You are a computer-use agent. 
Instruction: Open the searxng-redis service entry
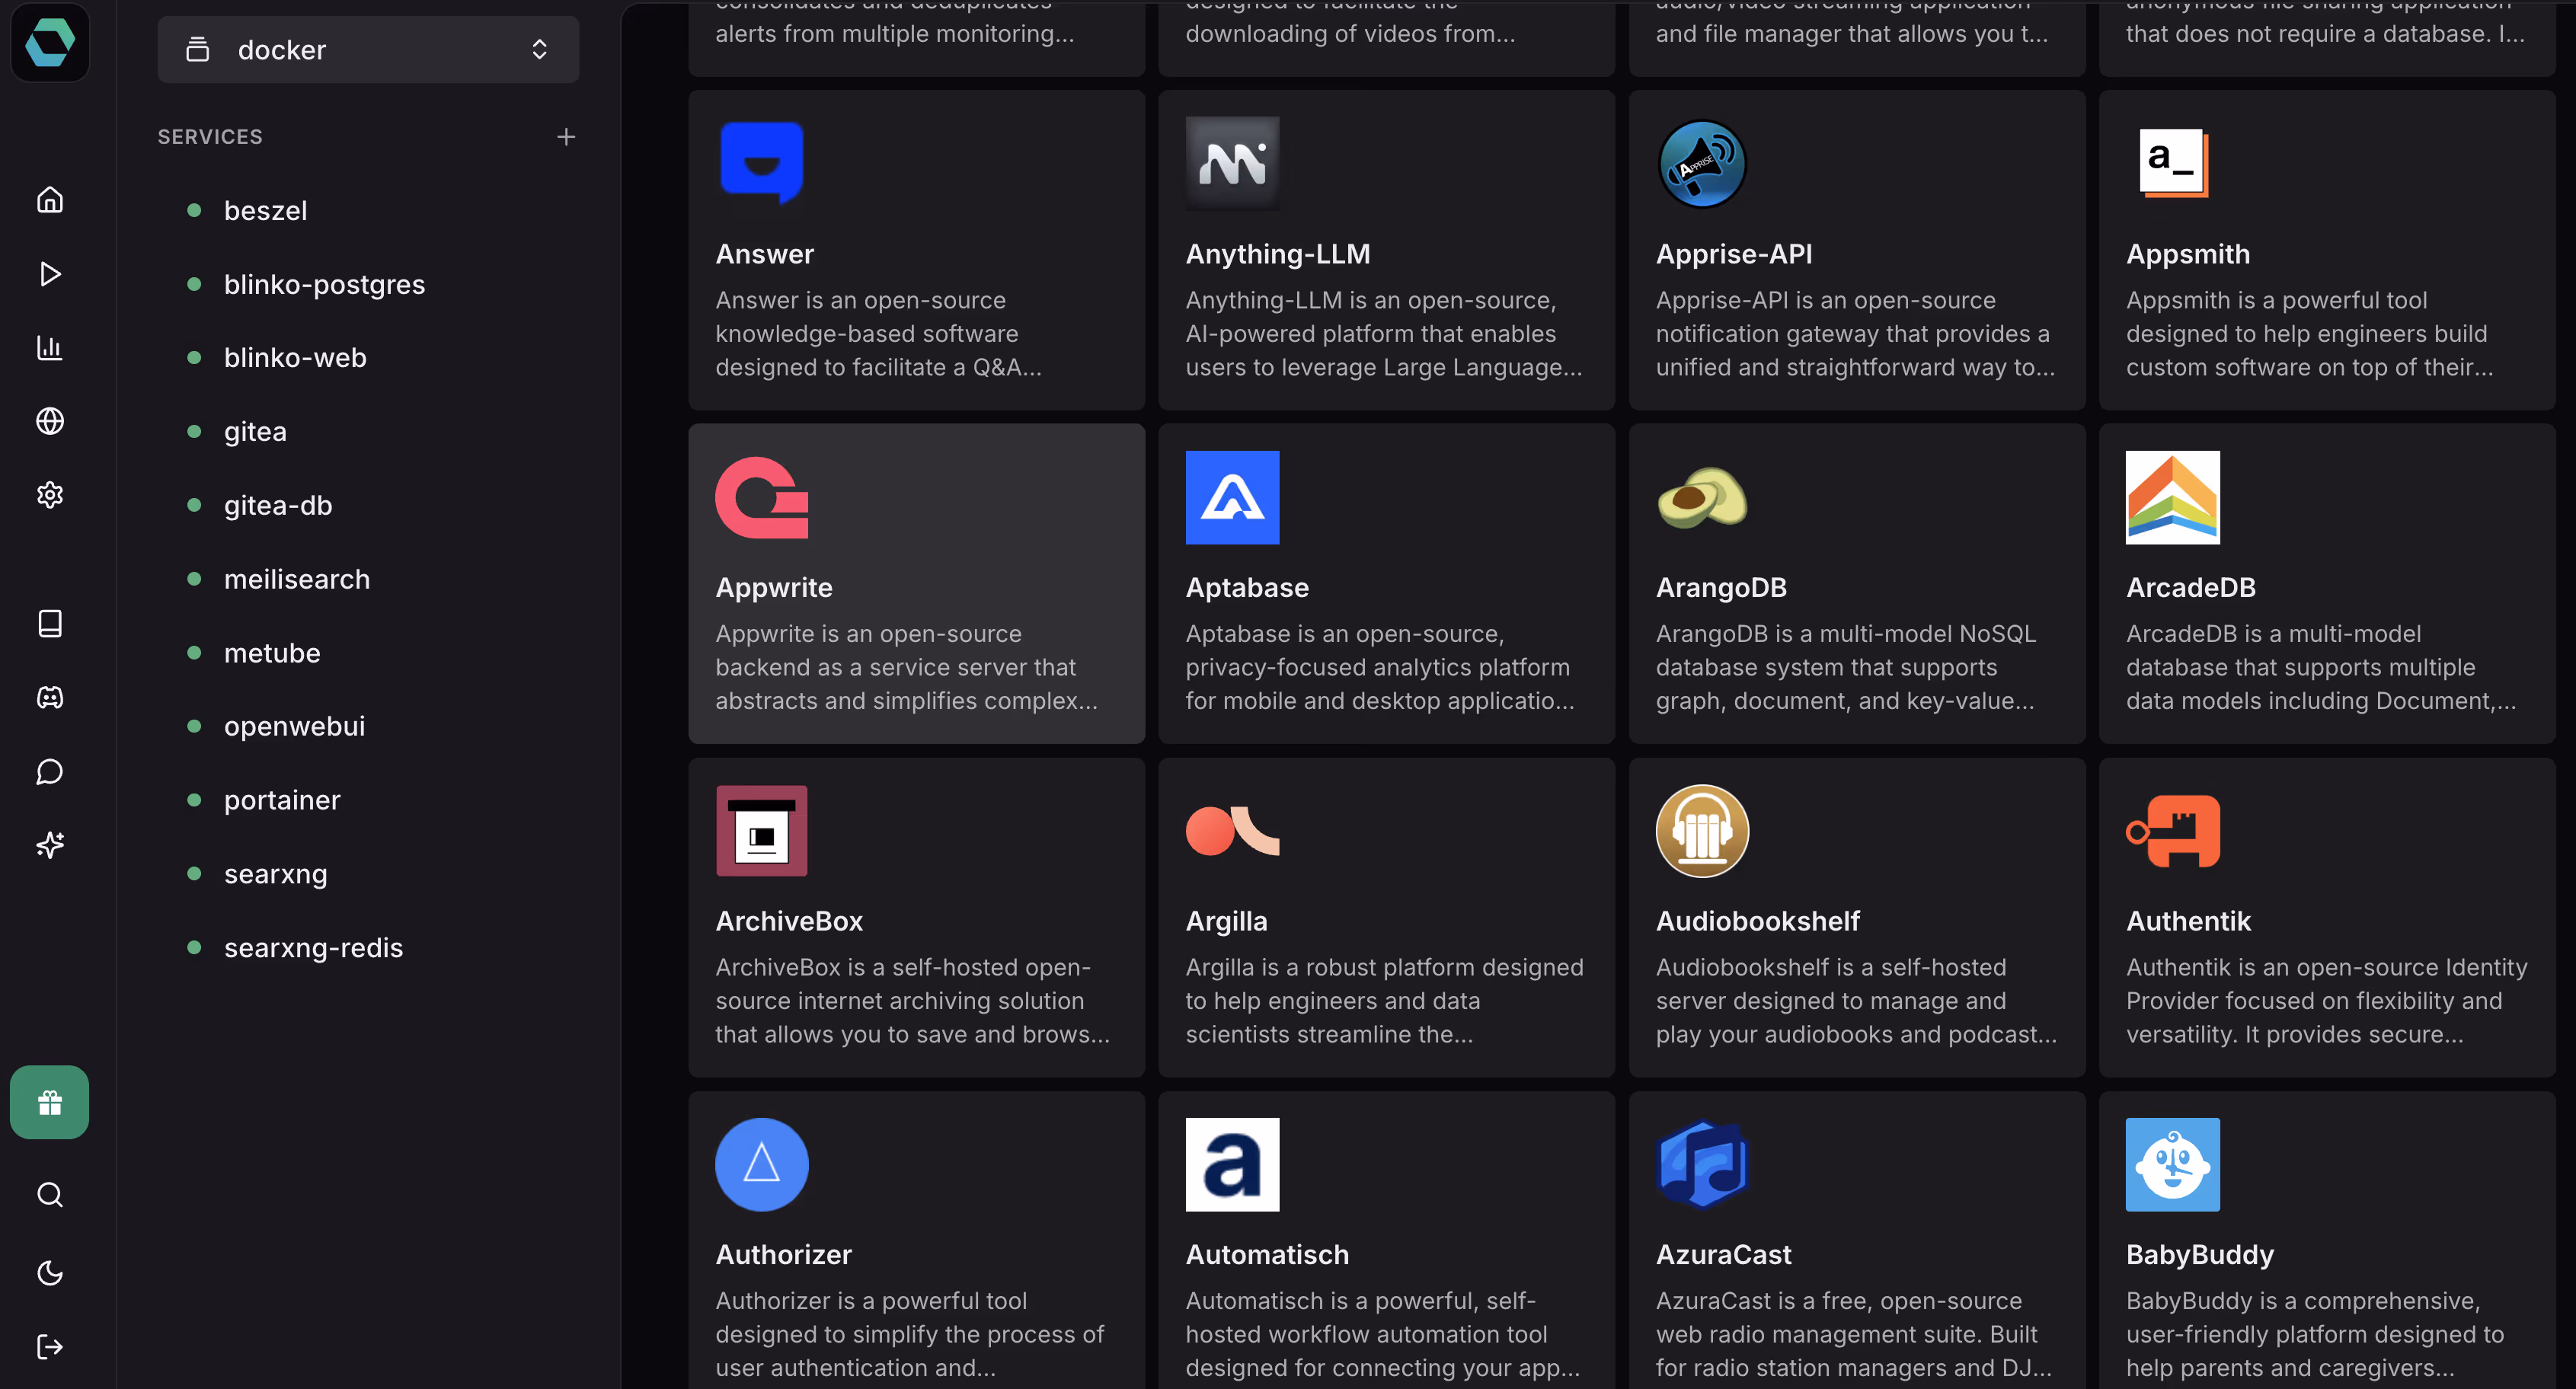click(313, 948)
